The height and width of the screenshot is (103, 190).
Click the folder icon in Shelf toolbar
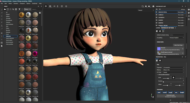click(x=5, y=9)
